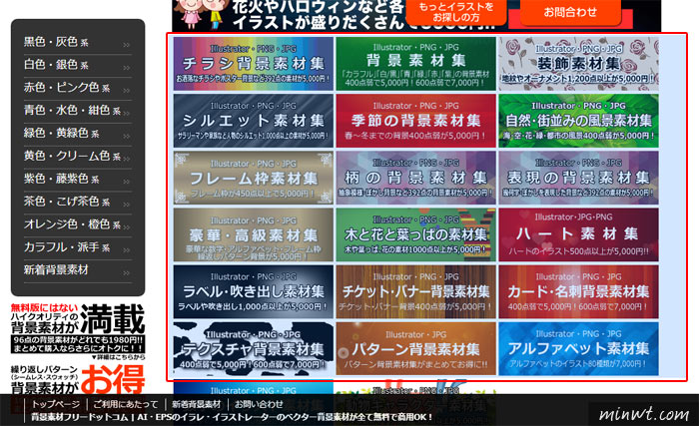Image resolution: width=699 pixels, height=426 pixels.
Task: Click the orange お問合わせ button
Action: coord(570,12)
